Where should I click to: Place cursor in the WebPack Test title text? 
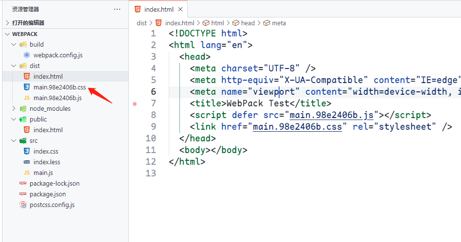[x=258, y=104]
